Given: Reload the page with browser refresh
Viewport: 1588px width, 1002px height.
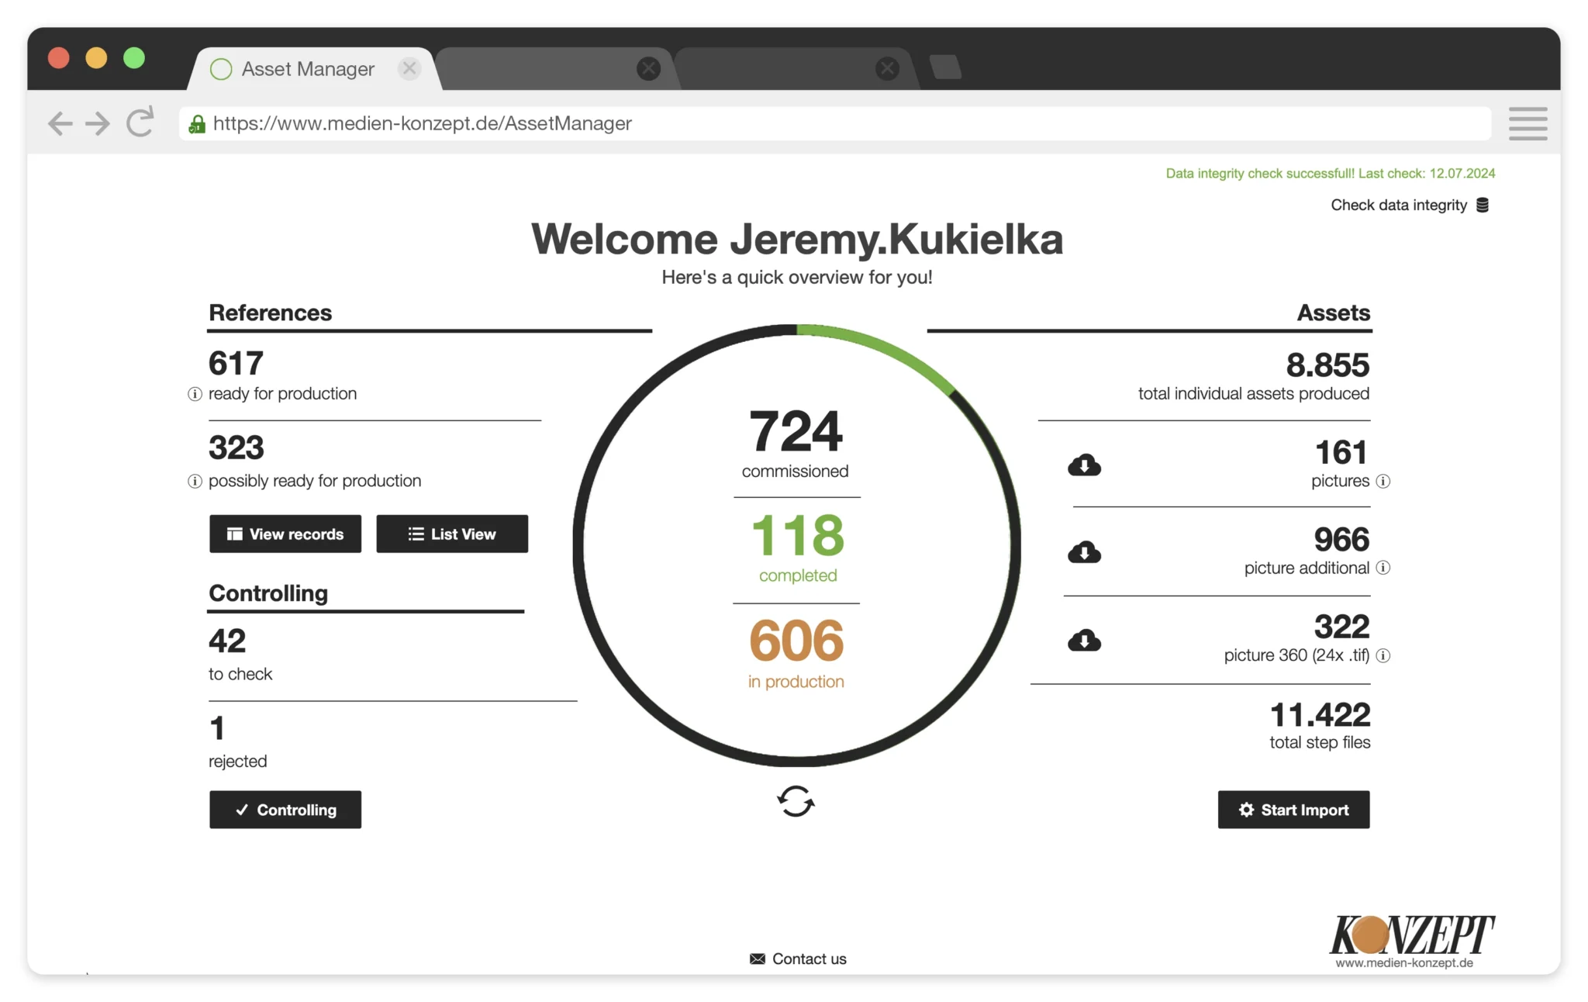Looking at the screenshot, I should tap(140, 123).
